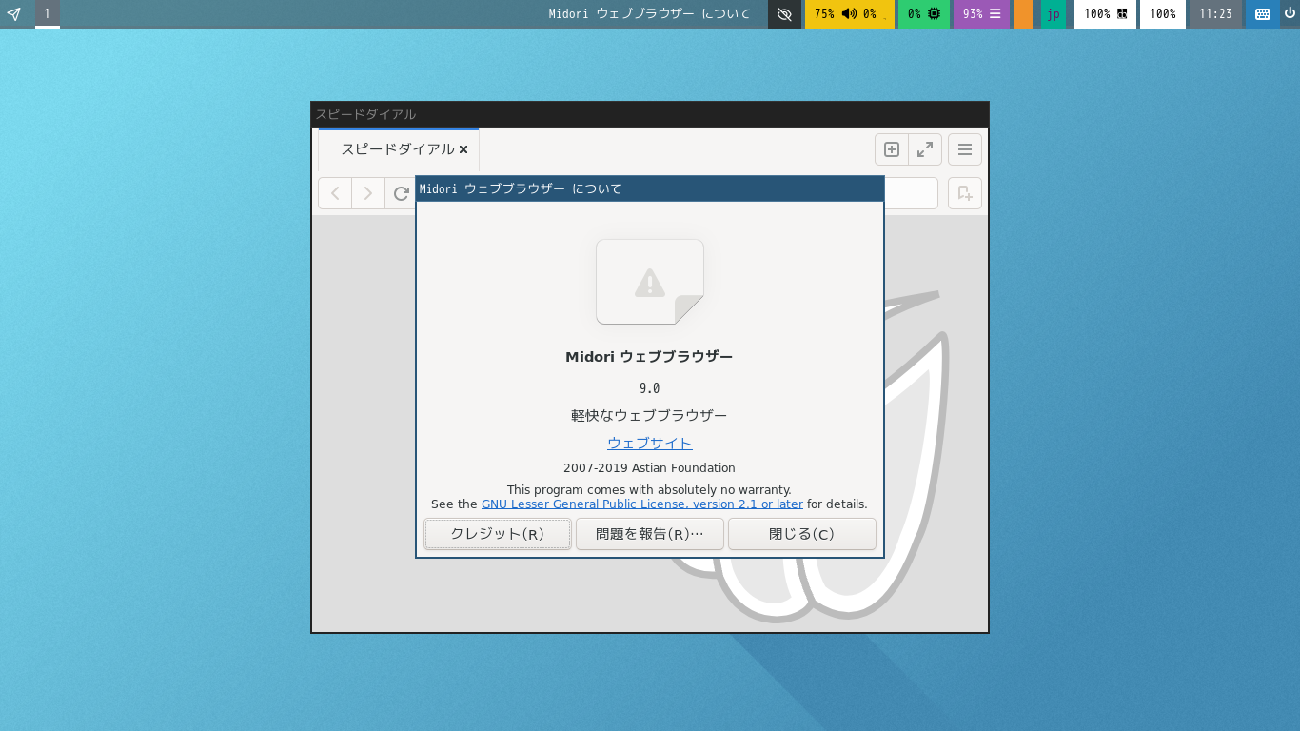The width and height of the screenshot is (1300, 731).
Task: Click the version number 9.0
Action: (x=650, y=388)
